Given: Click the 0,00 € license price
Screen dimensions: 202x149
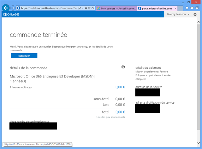Looking at the screenshot, I should pos(120,87).
